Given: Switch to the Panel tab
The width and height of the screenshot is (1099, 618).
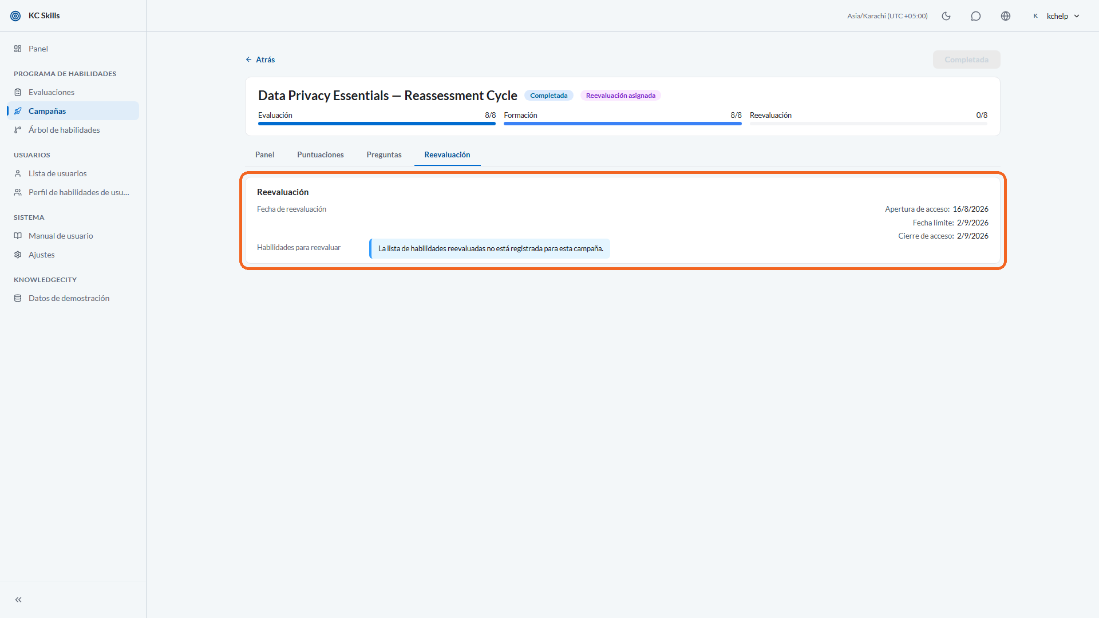Looking at the screenshot, I should coord(264,154).
